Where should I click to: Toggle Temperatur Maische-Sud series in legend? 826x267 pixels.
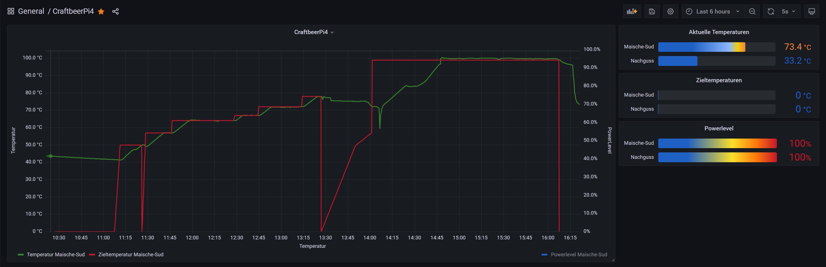[56, 255]
